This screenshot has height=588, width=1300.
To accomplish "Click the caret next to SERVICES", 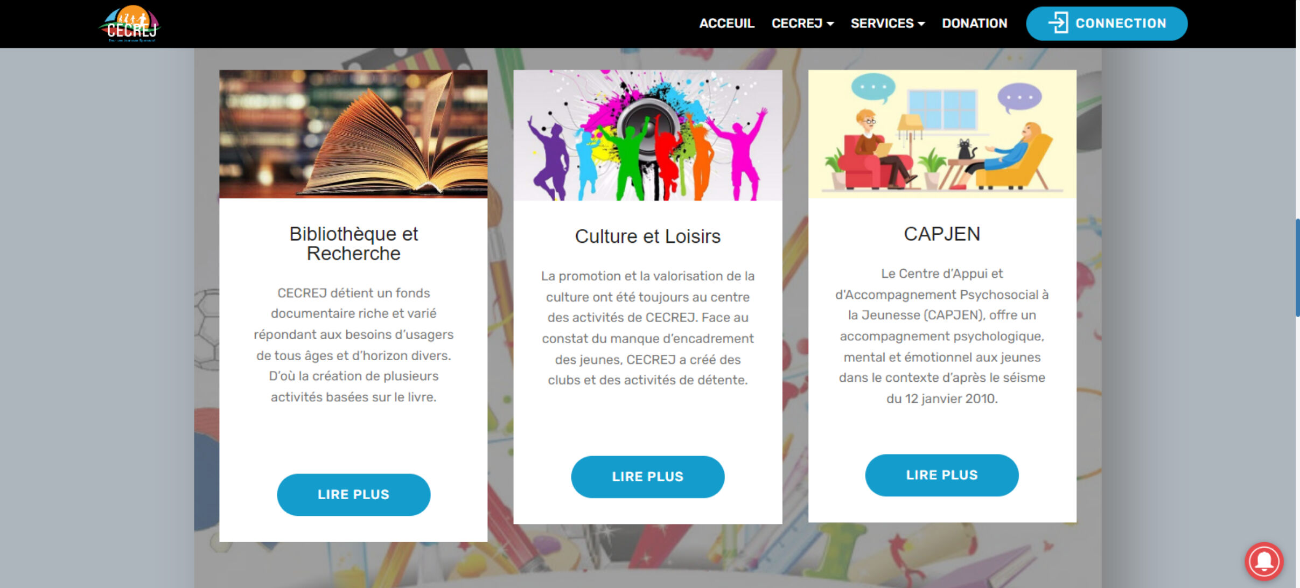I will pos(921,24).
